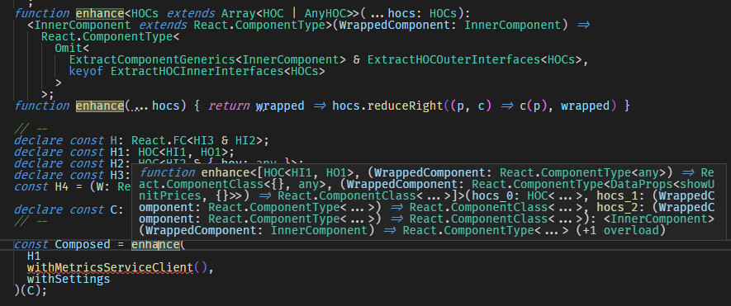Click the Composed variable name
Image resolution: width=731 pixels, height=306 pixels.
pyautogui.click(x=83, y=244)
